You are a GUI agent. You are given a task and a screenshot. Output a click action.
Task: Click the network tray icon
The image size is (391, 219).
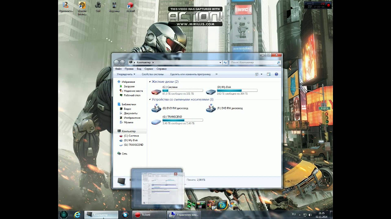click(x=305, y=215)
